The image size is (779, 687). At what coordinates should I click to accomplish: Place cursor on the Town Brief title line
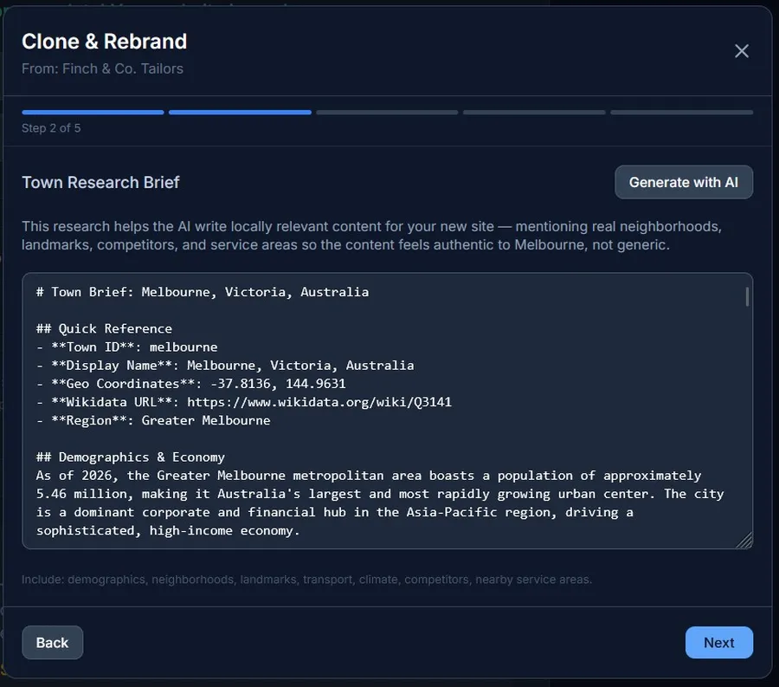pyautogui.click(x=203, y=292)
